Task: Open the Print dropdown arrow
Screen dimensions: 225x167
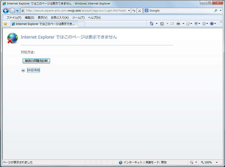Action: pos(183,24)
